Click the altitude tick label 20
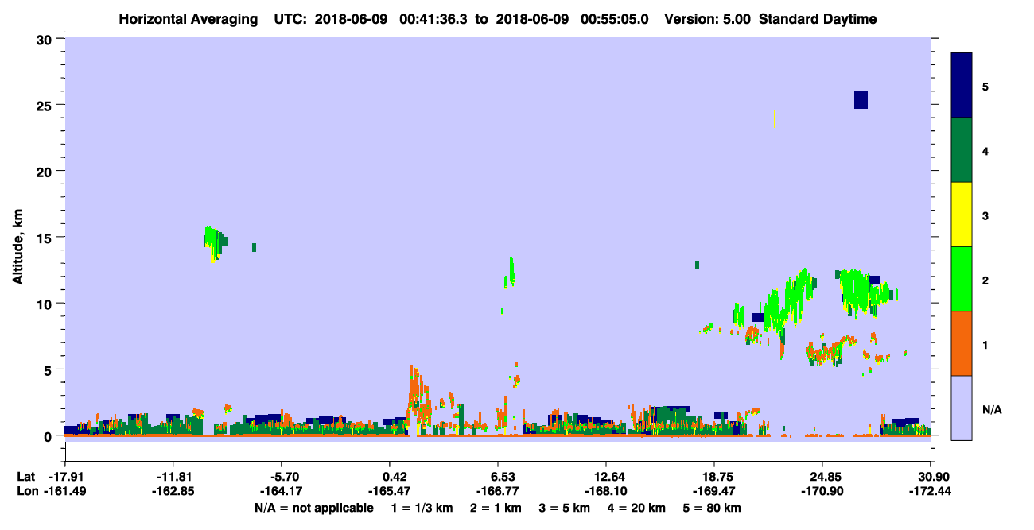The image size is (1034, 530). pyautogui.click(x=46, y=171)
